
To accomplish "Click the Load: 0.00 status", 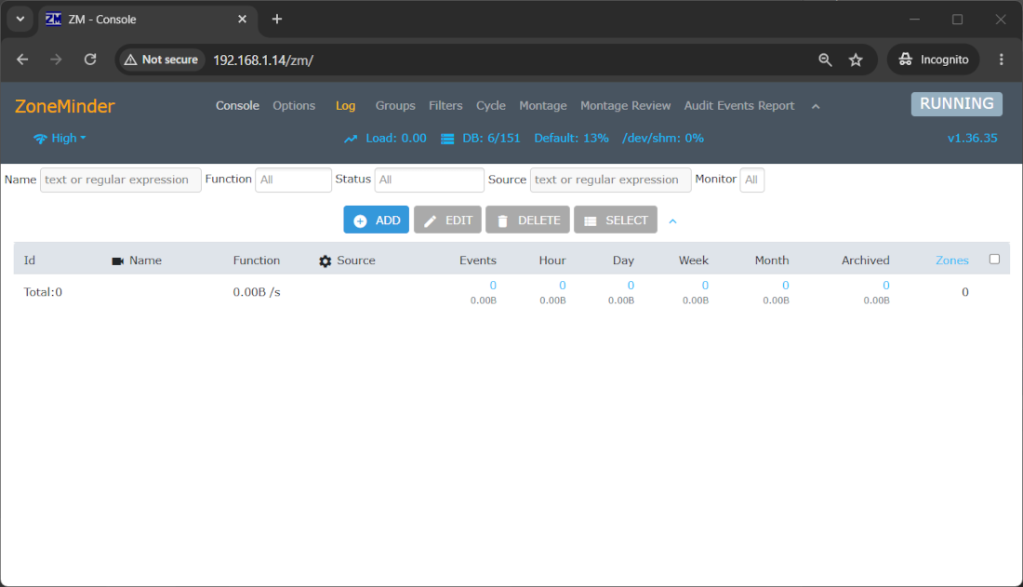I will tap(396, 139).
